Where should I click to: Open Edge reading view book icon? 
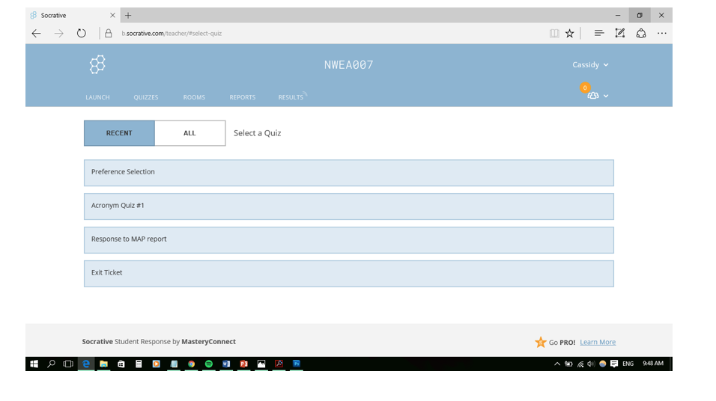pos(554,34)
